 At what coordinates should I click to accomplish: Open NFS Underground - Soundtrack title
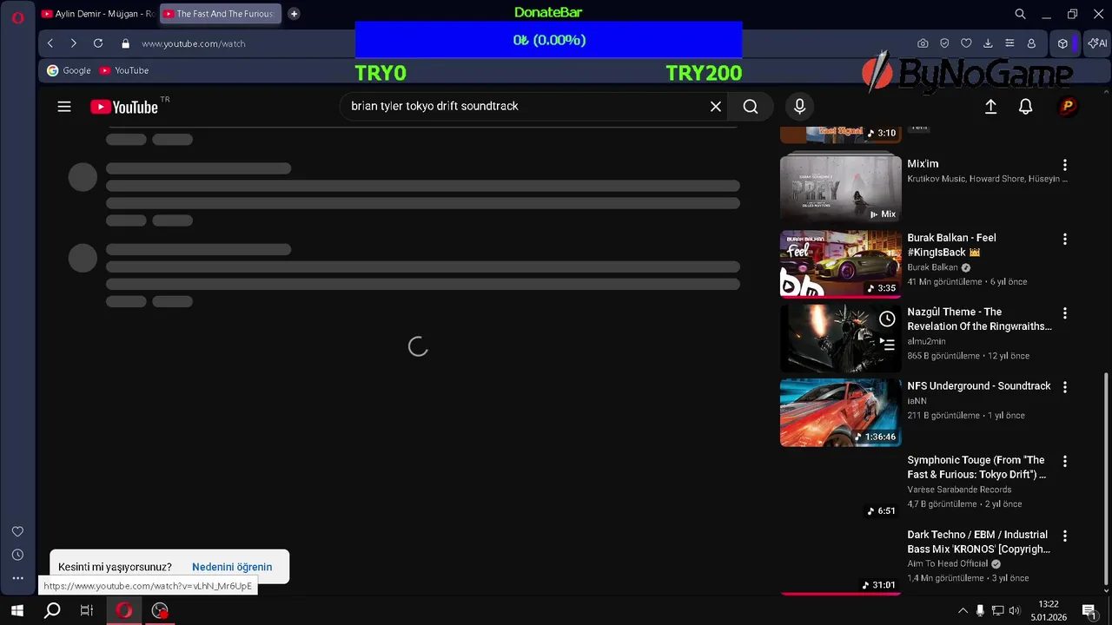(x=979, y=386)
